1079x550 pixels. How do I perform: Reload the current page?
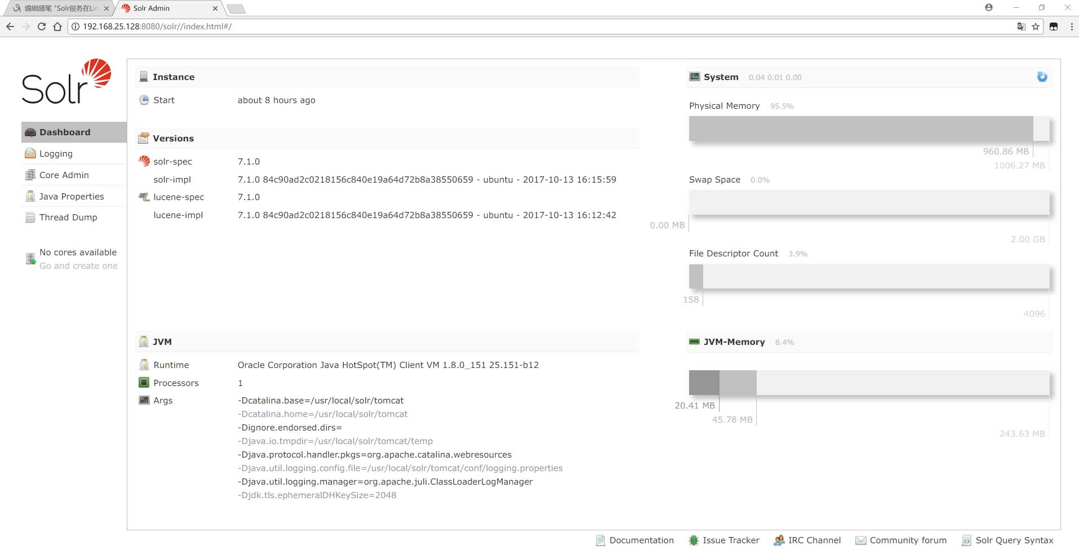42,26
